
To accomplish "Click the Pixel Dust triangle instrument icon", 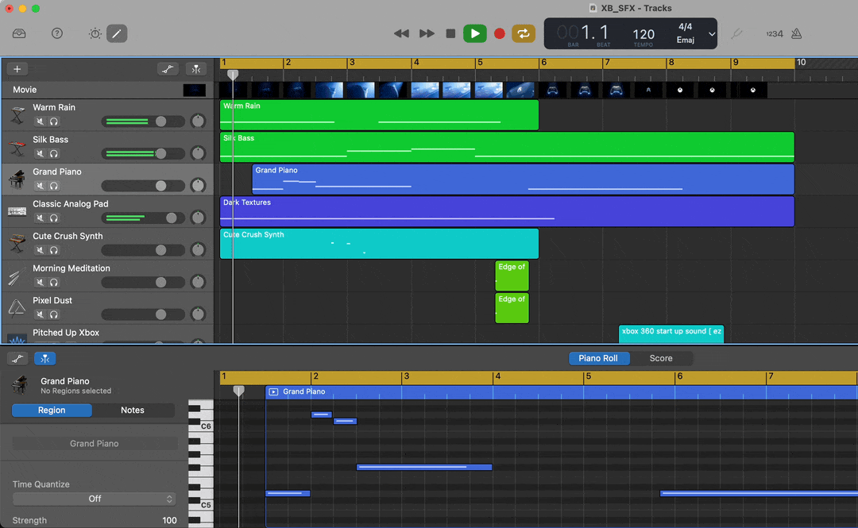I will tap(17, 307).
